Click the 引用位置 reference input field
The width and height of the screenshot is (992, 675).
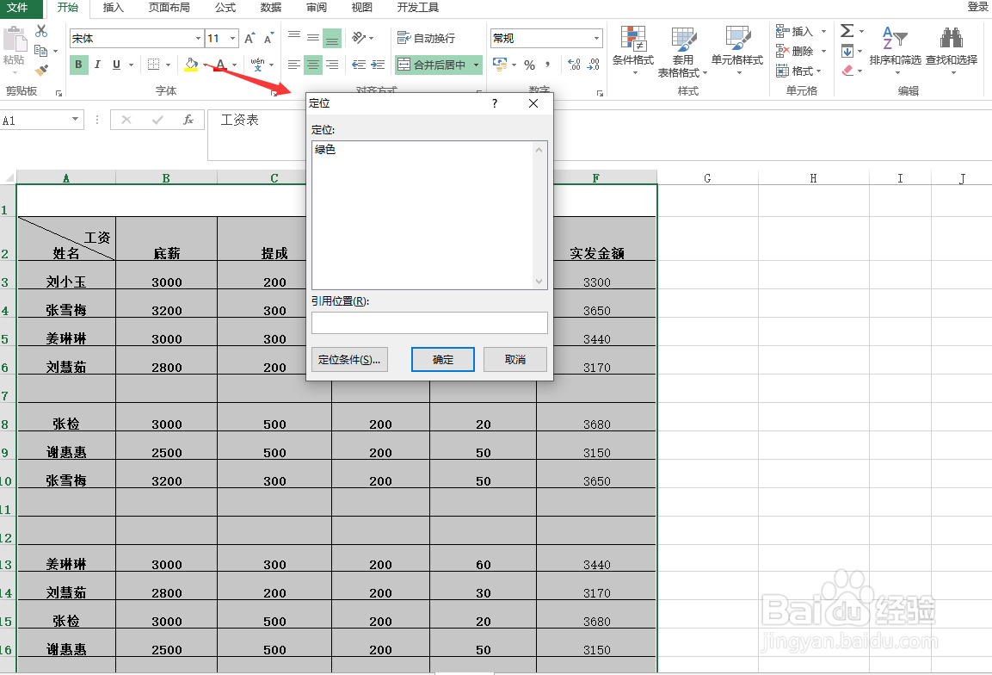click(x=429, y=323)
